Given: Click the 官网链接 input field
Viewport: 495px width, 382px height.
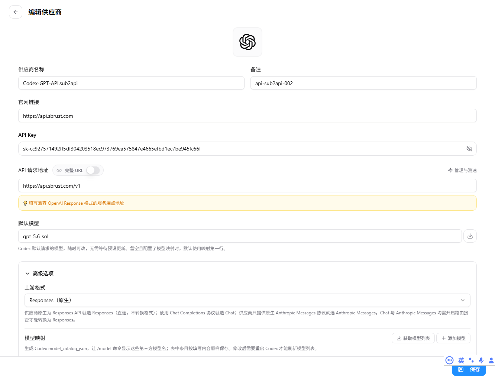Looking at the screenshot, I should point(247,116).
